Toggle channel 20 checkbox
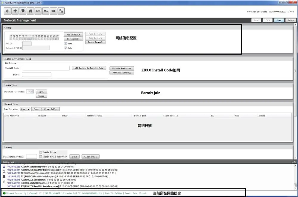This screenshot has width=298, height=197. pos(39,39)
